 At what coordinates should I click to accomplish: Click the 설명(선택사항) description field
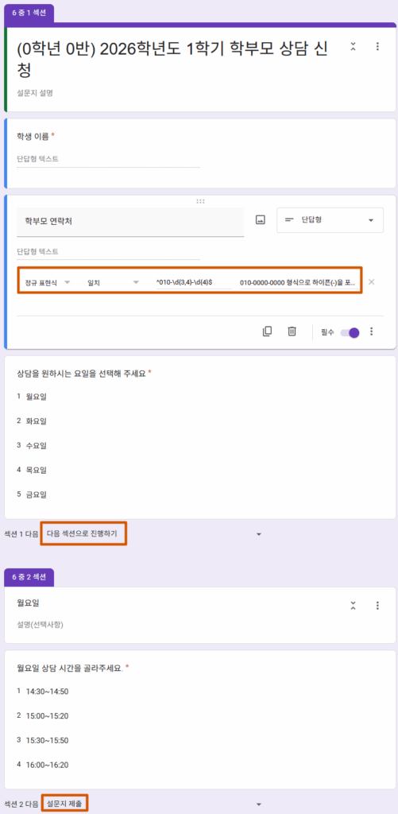[41, 625]
